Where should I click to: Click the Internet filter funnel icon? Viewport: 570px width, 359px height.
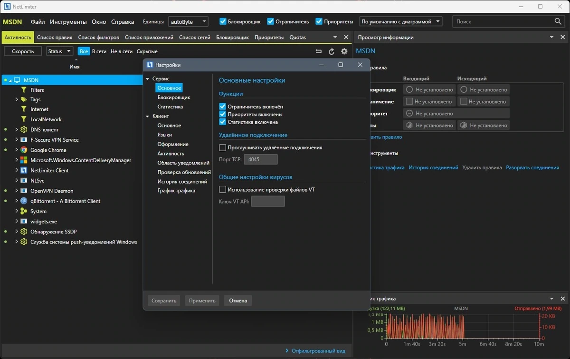pos(24,109)
